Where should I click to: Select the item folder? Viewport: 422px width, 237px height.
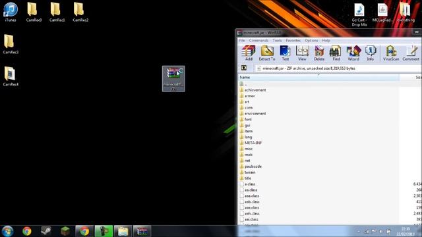[x=246, y=131]
